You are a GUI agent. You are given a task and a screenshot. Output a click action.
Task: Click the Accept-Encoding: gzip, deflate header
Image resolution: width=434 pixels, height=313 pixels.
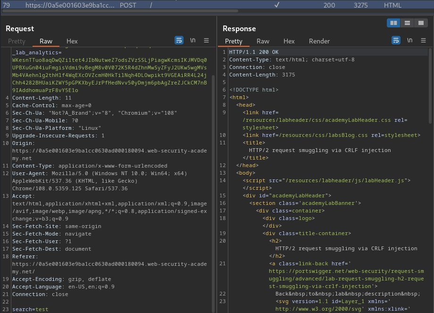62,279
